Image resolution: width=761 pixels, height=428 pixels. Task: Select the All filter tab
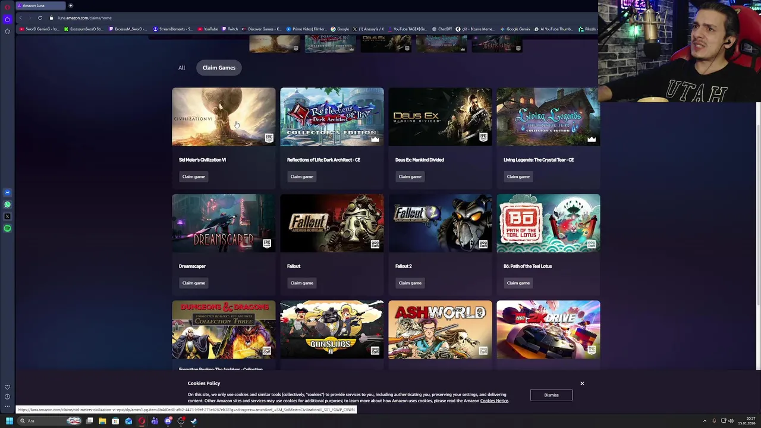[x=181, y=68]
